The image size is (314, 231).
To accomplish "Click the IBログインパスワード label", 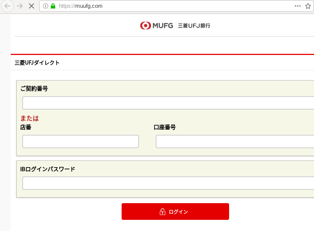I will click(x=47, y=169).
